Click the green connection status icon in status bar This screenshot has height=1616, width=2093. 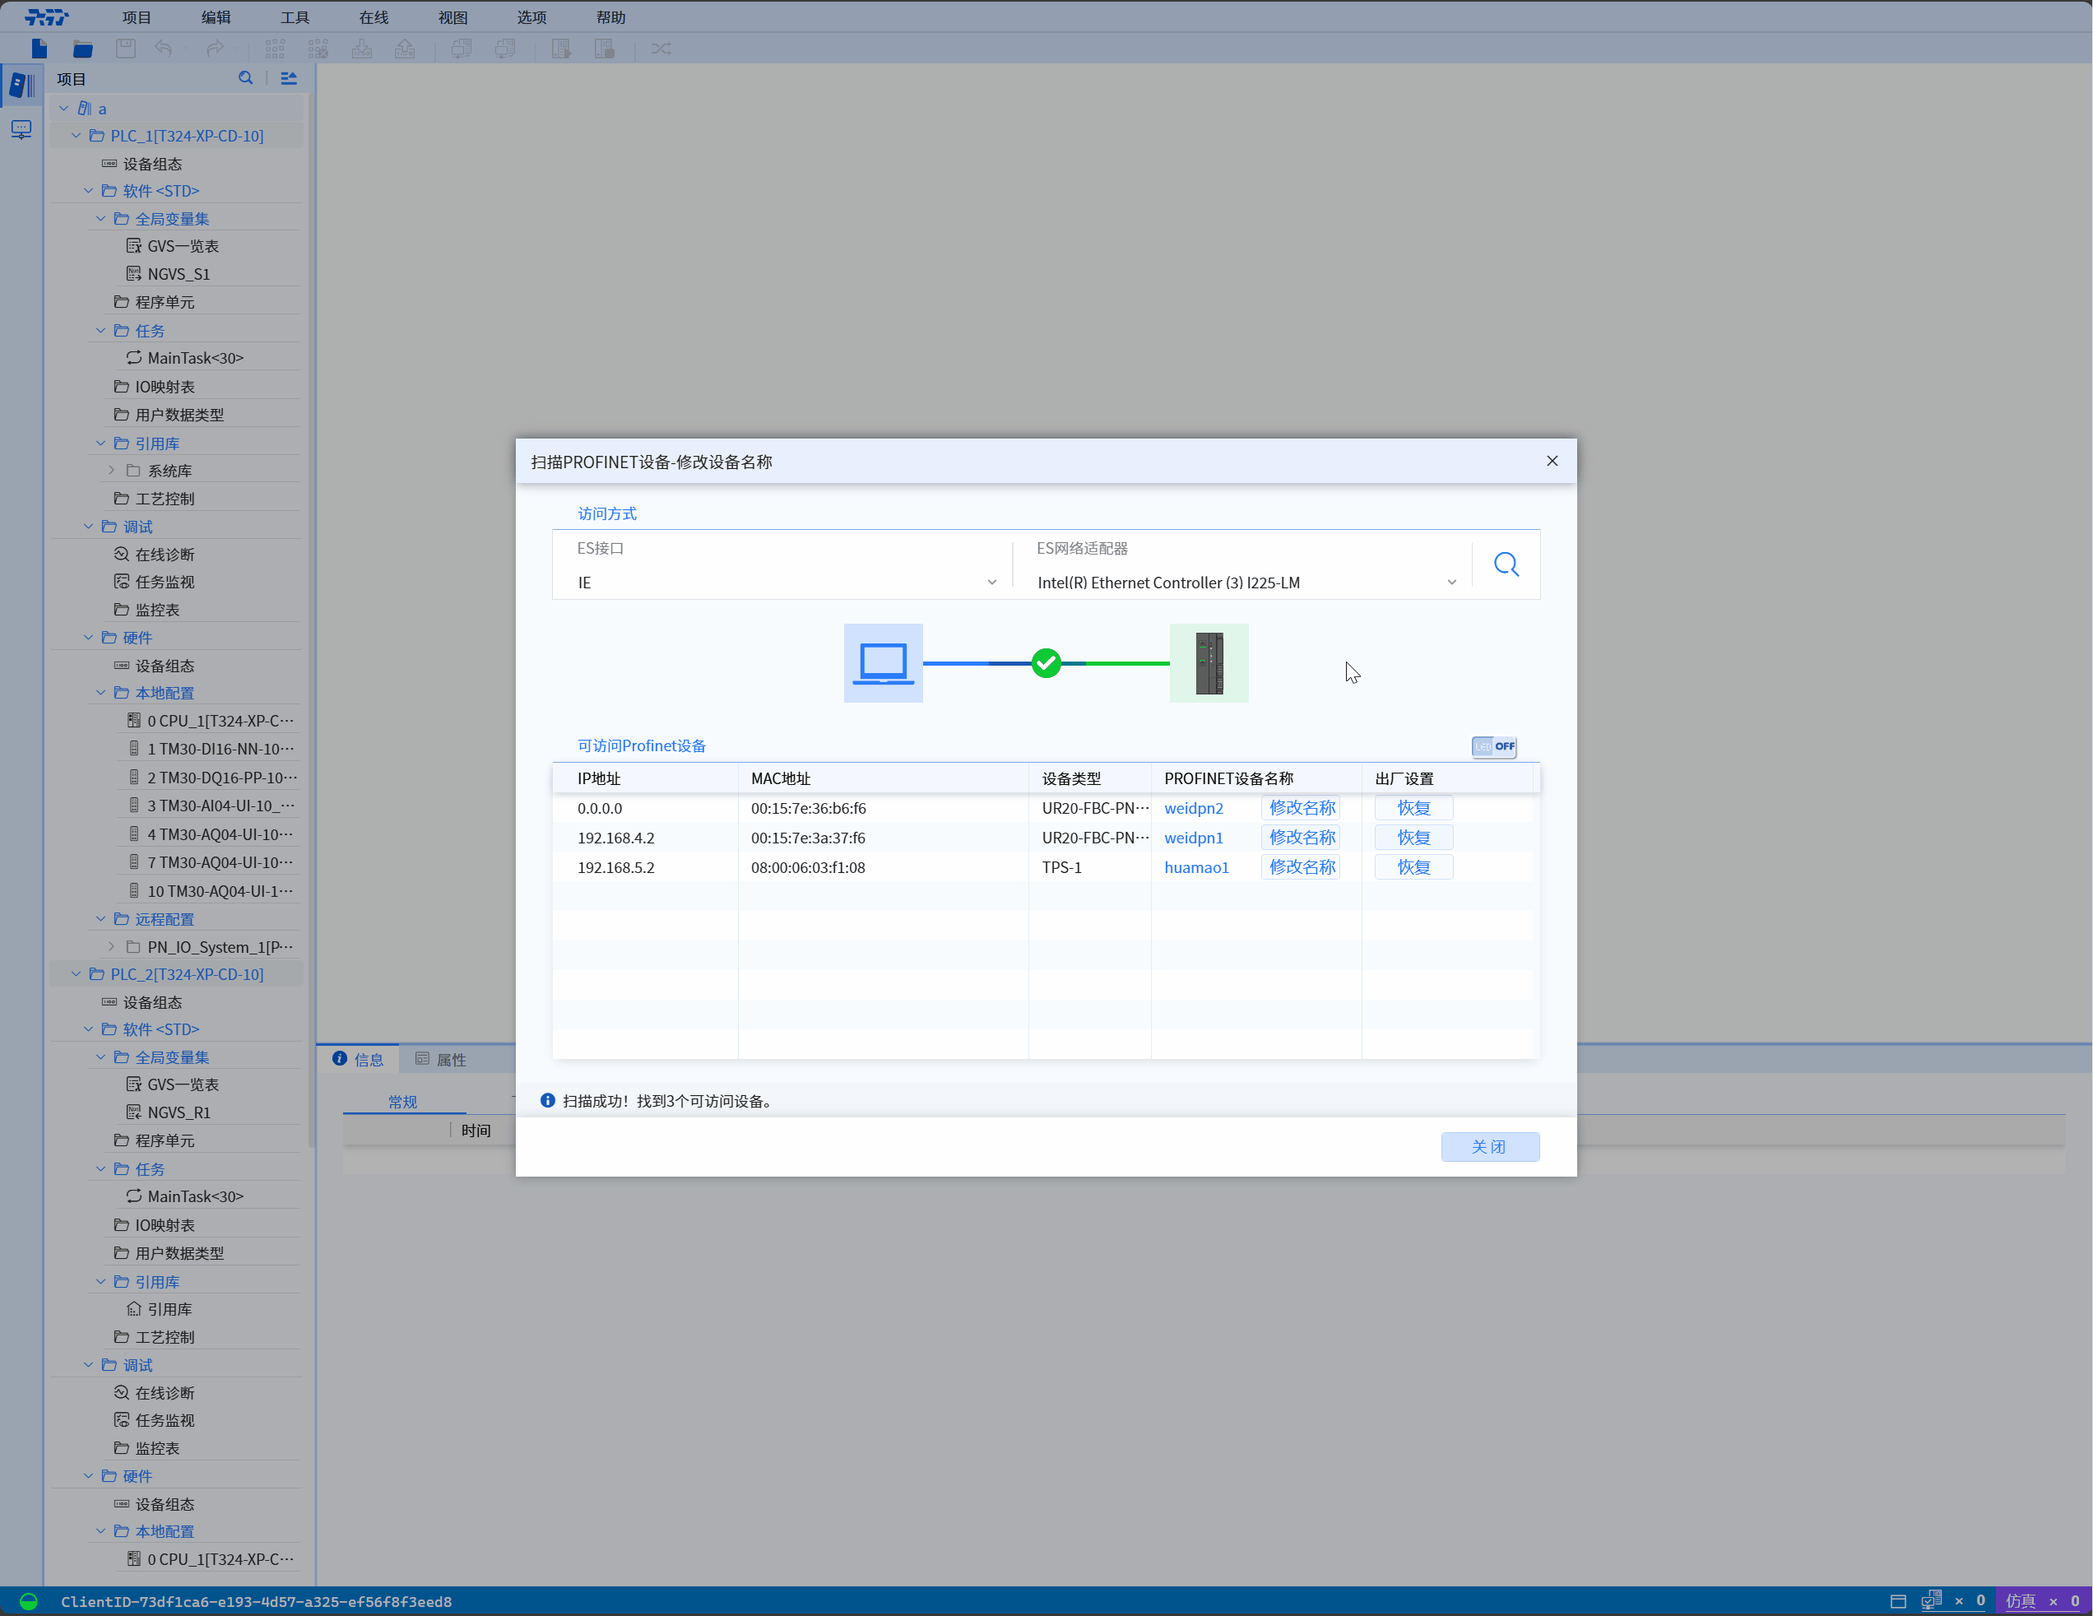(29, 1602)
